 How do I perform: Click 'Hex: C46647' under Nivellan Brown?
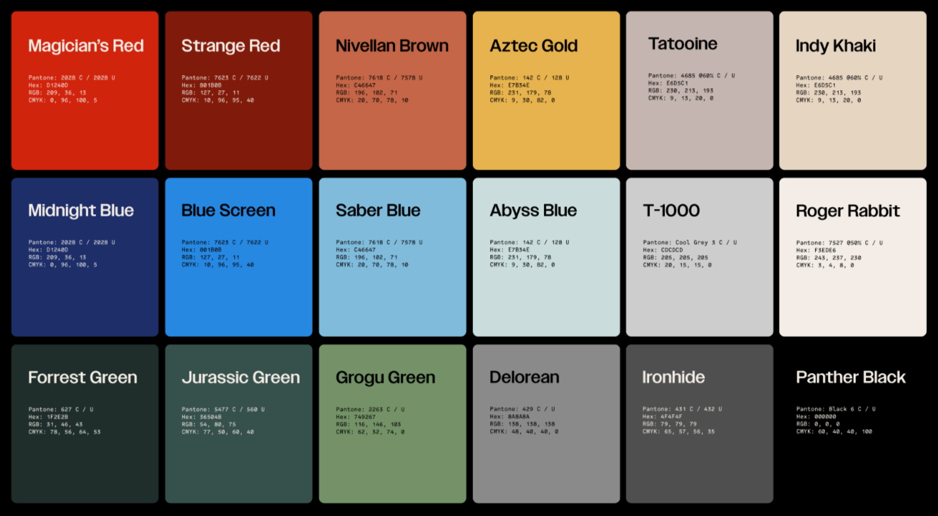(x=356, y=85)
